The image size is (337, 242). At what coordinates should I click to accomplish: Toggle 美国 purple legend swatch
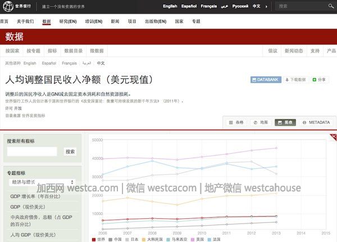point(193,239)
